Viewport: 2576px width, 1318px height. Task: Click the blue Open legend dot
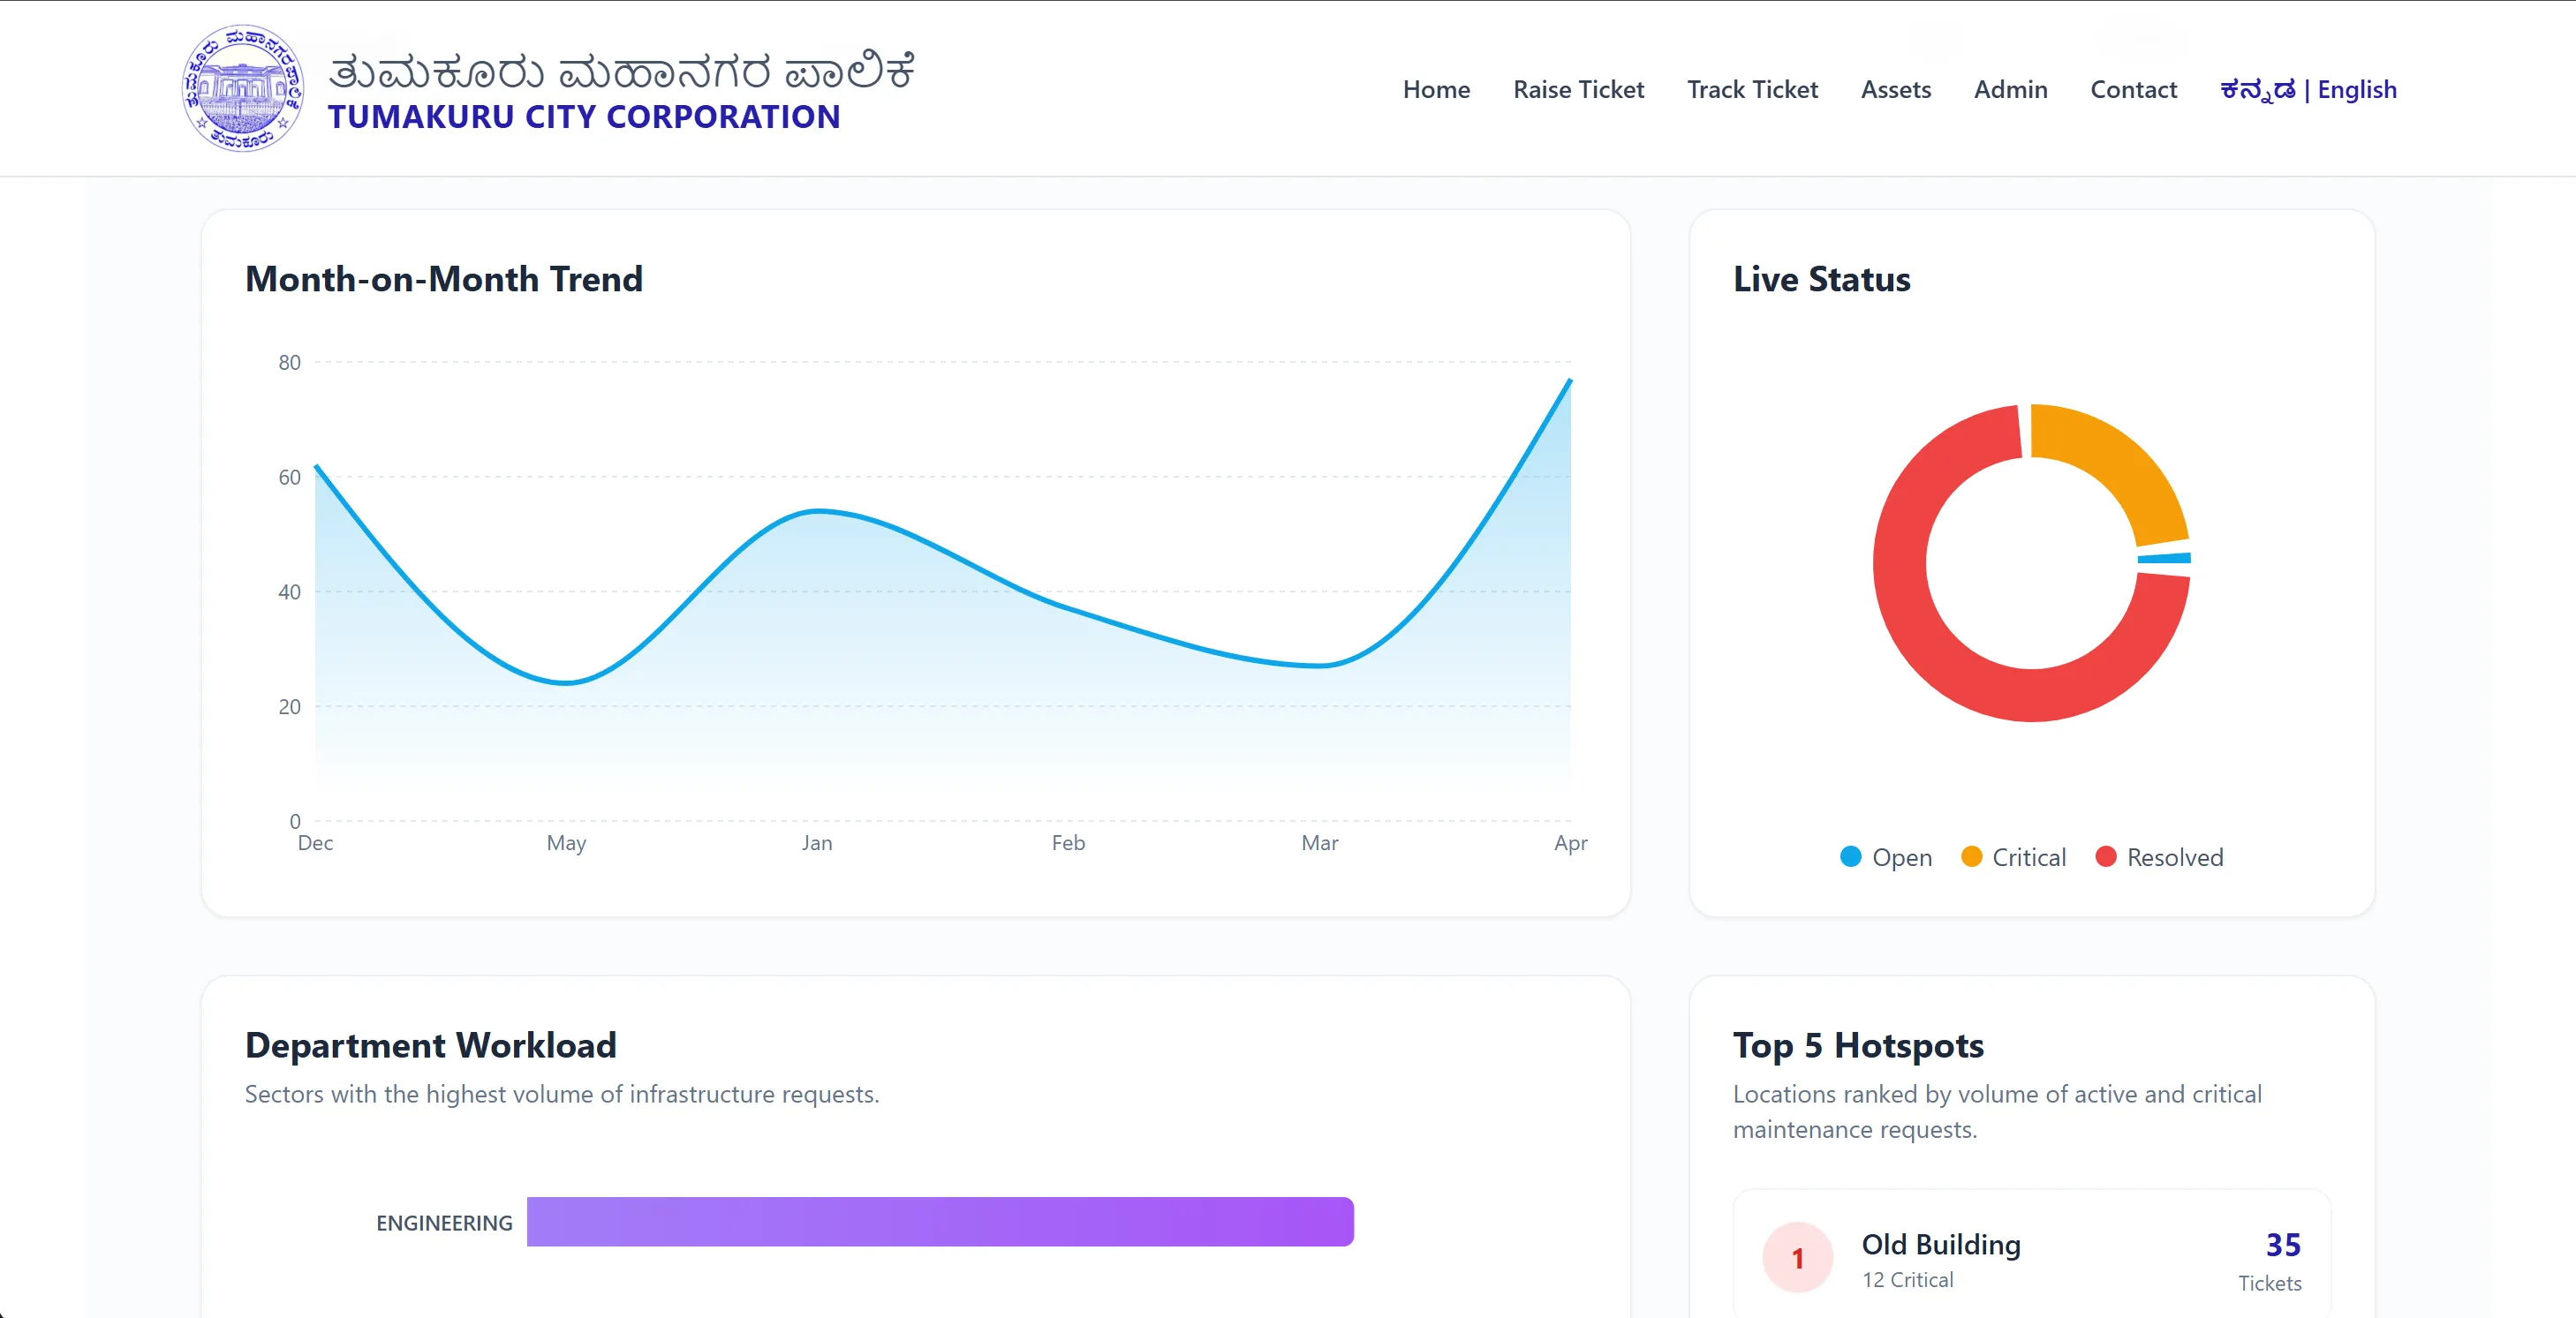[x=1851, y=856]
